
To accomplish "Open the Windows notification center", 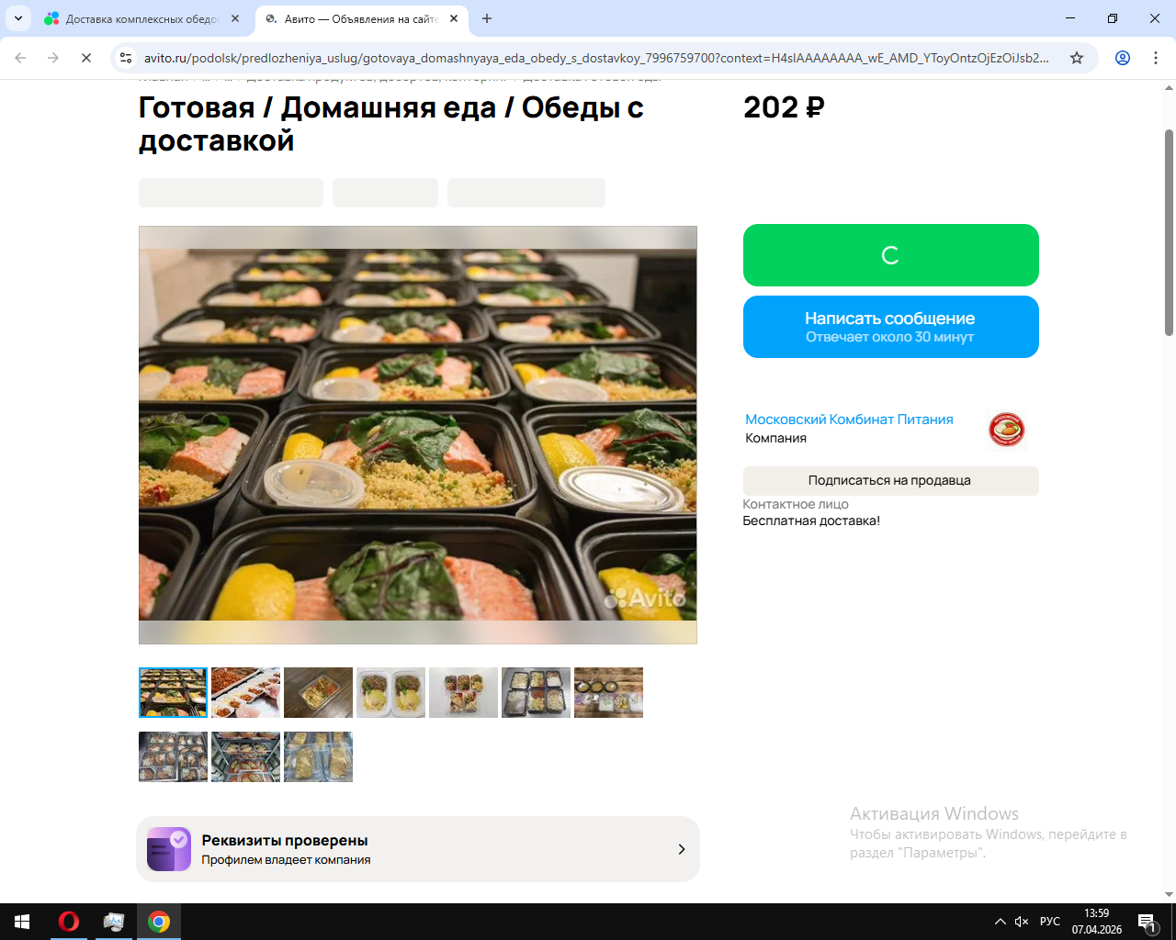I will tap(1147, 922).
